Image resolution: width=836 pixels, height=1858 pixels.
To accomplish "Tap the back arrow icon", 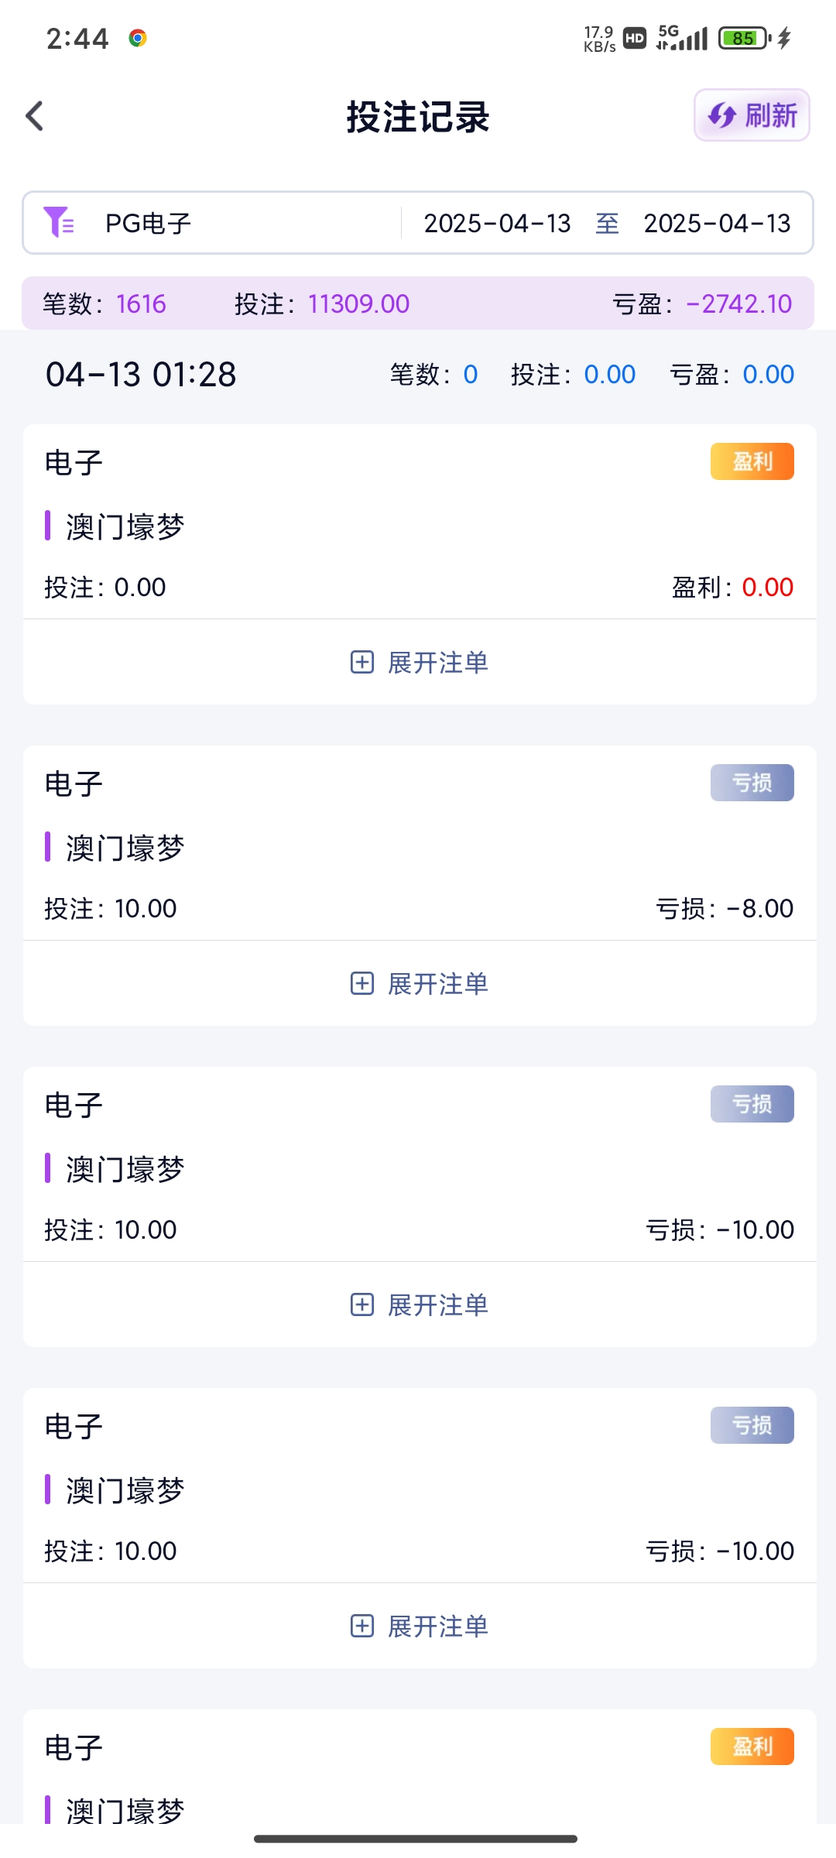I will (x=35, y=116).
